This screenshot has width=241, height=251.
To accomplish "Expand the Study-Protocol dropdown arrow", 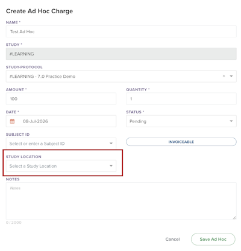I will [x=231, y=76].
